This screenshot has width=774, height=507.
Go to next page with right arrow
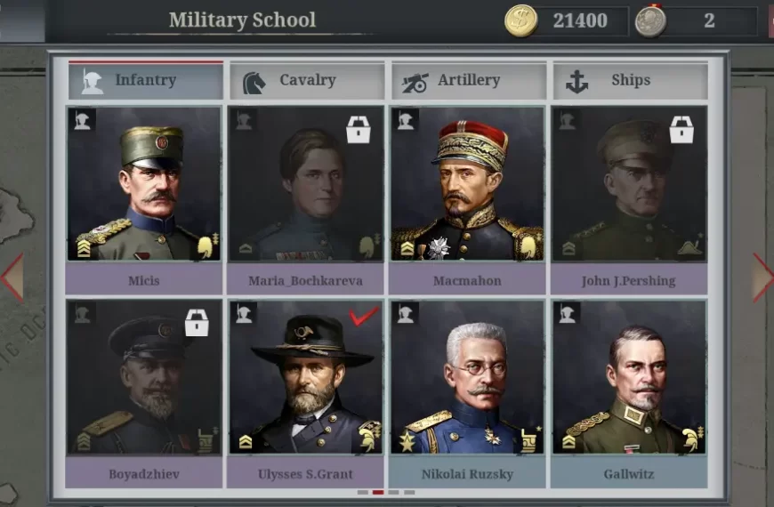(762, 278)
